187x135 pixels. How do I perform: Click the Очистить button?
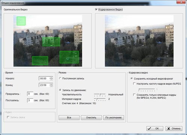(91, 117)
